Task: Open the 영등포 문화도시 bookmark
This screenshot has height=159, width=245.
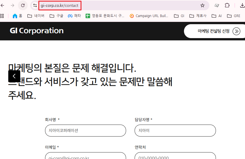Action: click(105, 16)
